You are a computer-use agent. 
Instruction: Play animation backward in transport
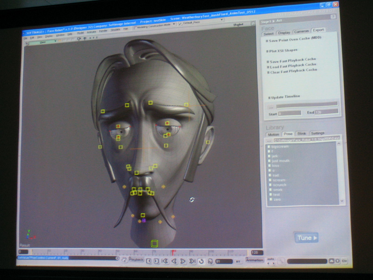tap(174, 261)
